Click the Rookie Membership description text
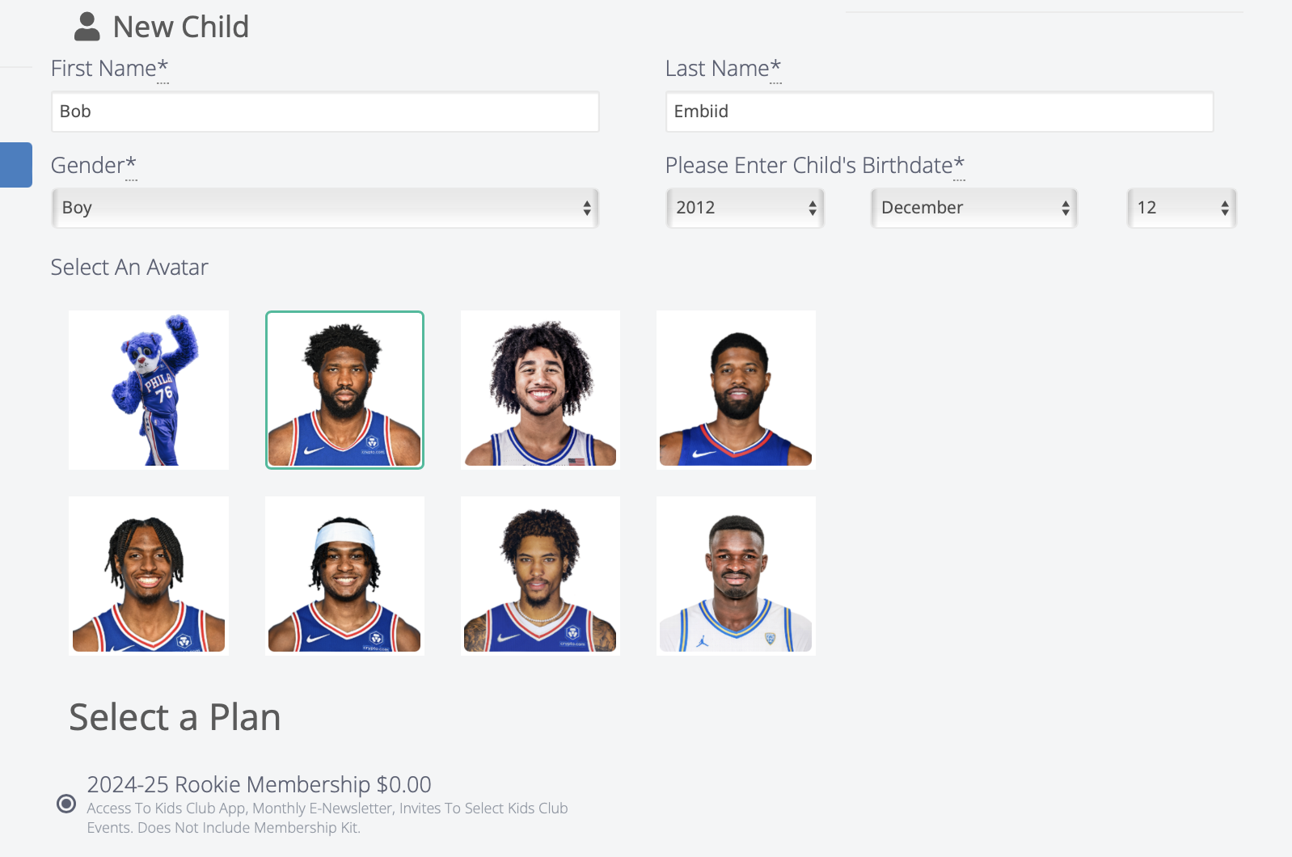 [x=327, y=817]
